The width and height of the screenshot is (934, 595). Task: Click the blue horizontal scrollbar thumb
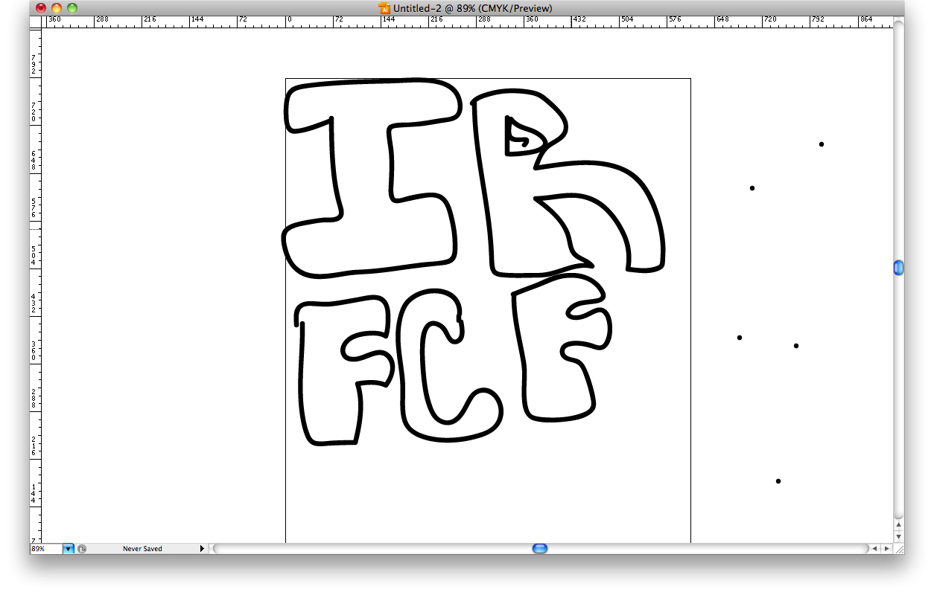click(x=540, y=549)
